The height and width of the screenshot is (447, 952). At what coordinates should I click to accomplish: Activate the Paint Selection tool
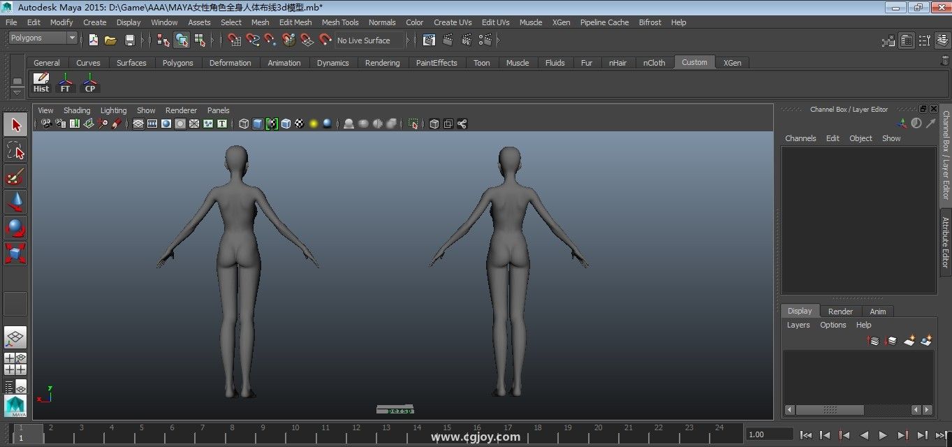tap(15, 176)
